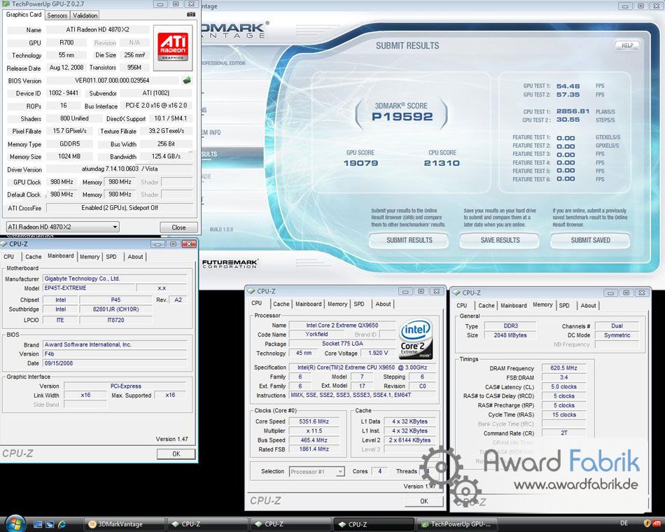Click SAVE RESULTS in 3DMark Vantage
The image size is (665, 532).
[x=500, y=240]
